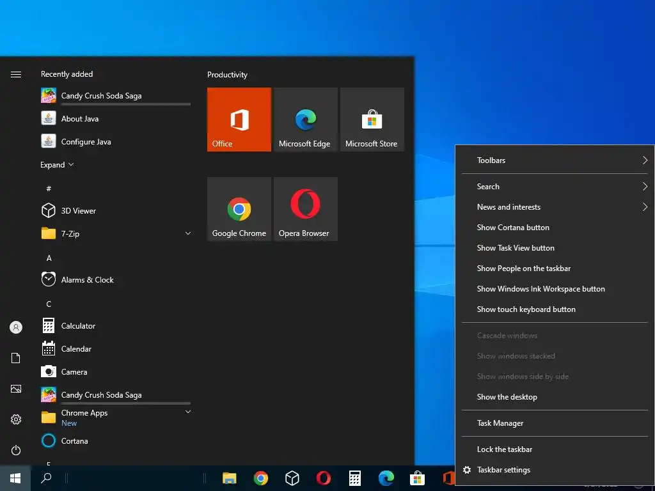Toggle Show touch keyboard button

point(555,309)
